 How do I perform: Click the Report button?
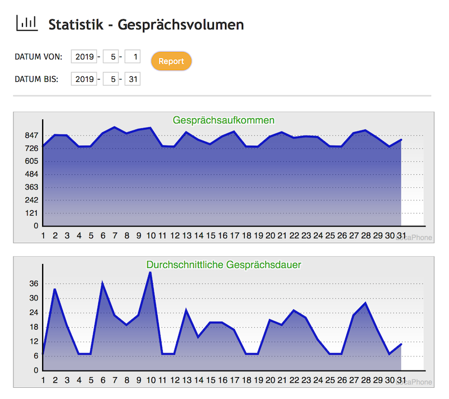click(x=171, y=61)
